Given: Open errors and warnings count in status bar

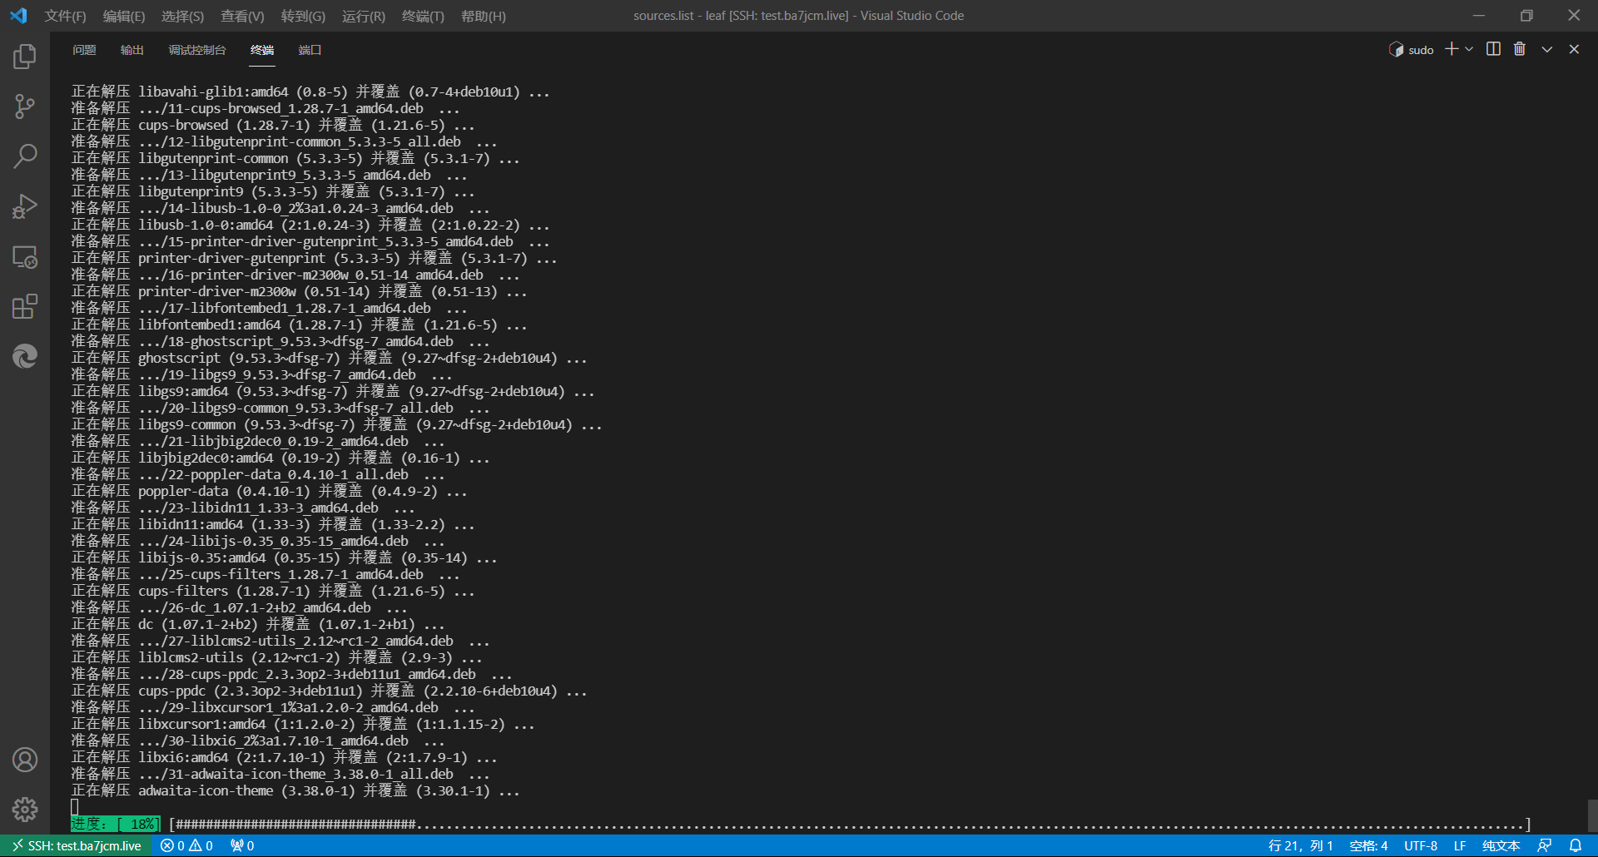Looking at the screenshot, I should [186, 845].
